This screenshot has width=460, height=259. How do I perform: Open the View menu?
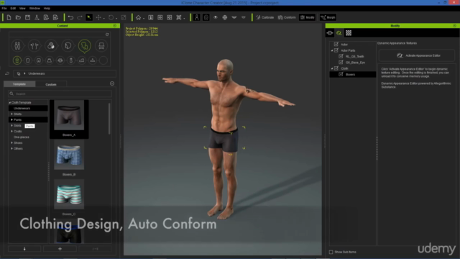pos(22,8)
